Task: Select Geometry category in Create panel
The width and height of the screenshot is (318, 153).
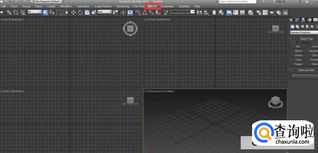Action: tap(292, 26)
